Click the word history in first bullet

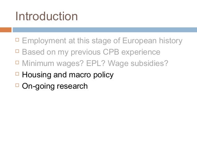tap(171, 41)
